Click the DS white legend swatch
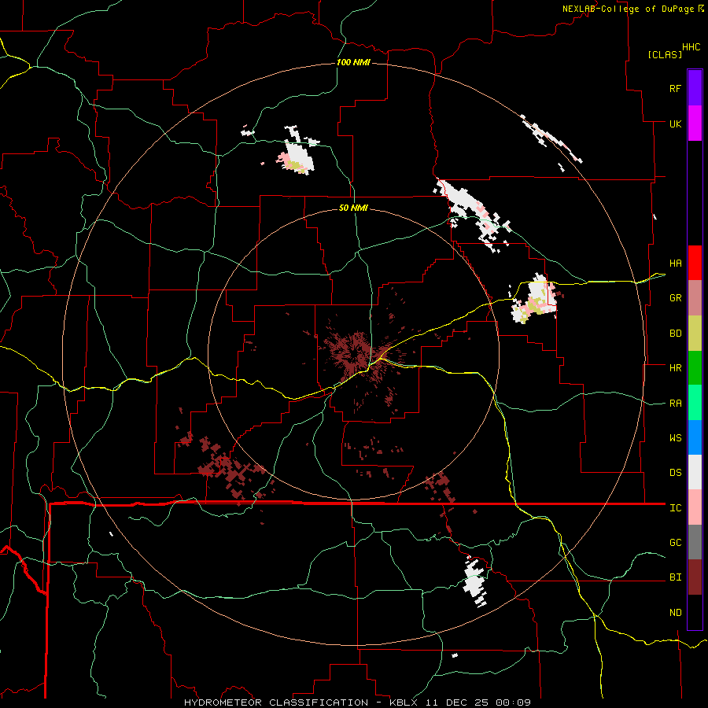The width and height of the screenshot is (708, 708). 695,472
